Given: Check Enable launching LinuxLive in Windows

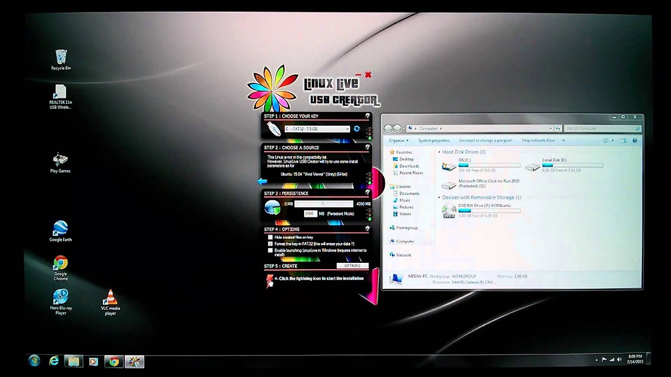Looking at the screenshot, I should click(x=270, y=251).
